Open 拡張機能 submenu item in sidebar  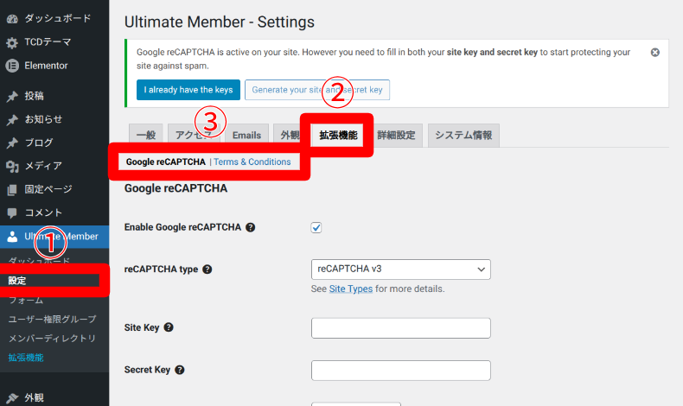pyautogui.click(x=26, y=358)
